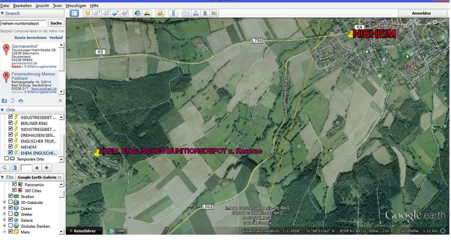Check the Temporäre Orte folder checkbox
Viewport: 451px width, 240px height.
click(x=7, y=159)
